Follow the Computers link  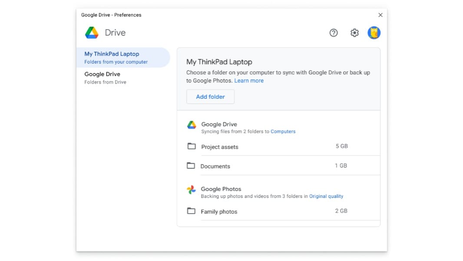coord(283,131)
